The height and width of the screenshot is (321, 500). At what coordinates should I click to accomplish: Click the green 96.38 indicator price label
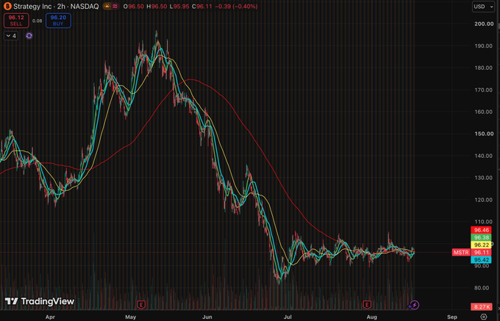point(481,237)
